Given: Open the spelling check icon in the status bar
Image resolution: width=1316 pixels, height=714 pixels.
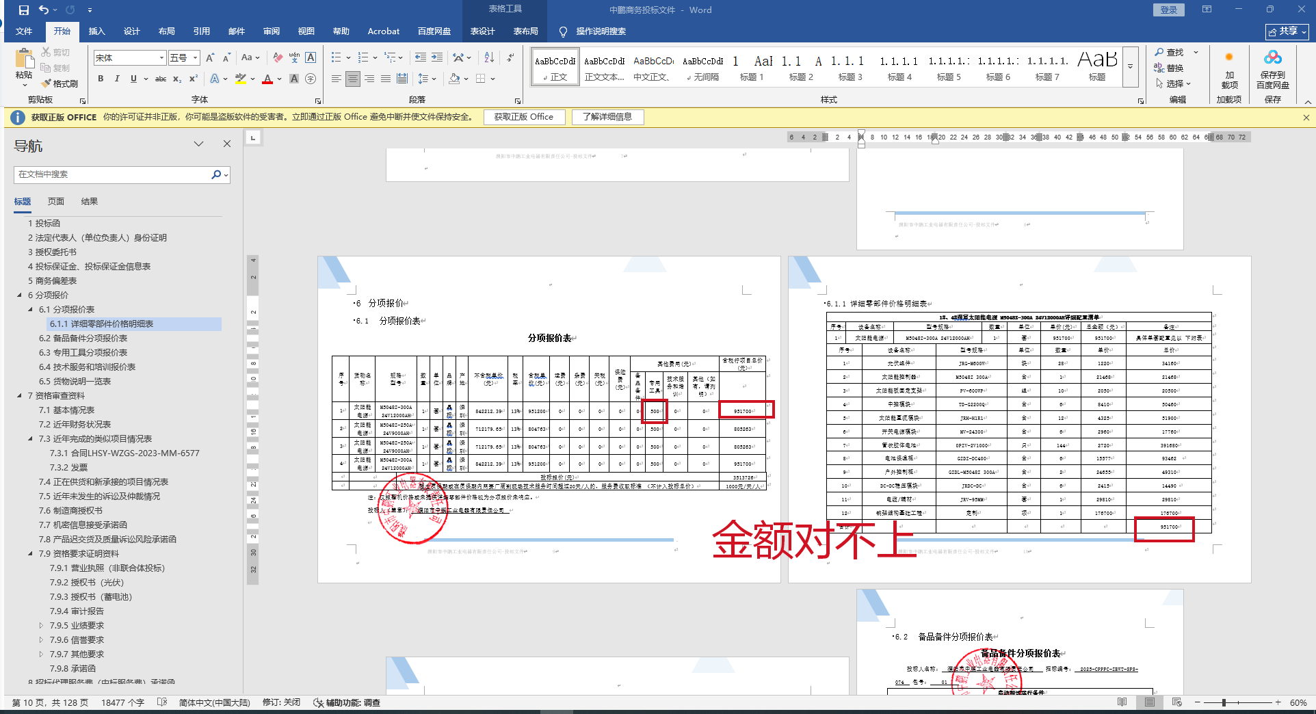Looking at the screenshot, I should coord(162,702).
